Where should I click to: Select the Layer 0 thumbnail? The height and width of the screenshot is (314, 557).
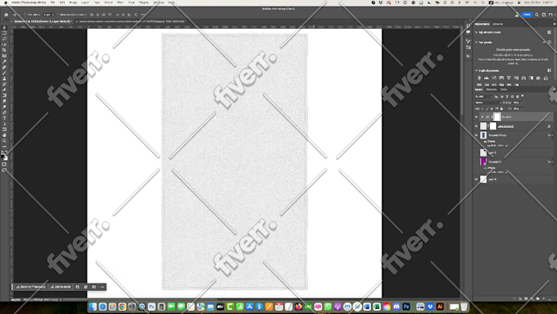pyautogui.click(x=483, y=180)
